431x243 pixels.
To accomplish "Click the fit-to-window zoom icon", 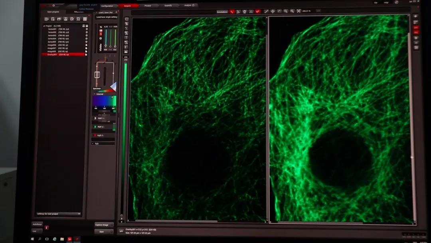I will [298, 11].
